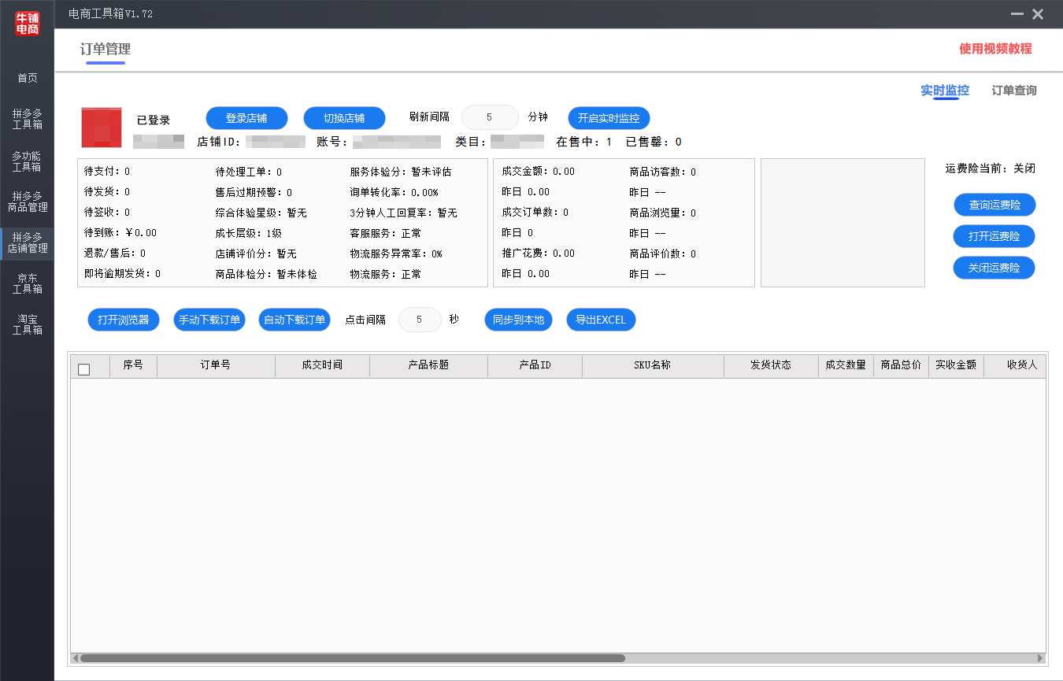
Task: Open 拼多多工具箱 in the sidebar
Action: tap(28, 119)
